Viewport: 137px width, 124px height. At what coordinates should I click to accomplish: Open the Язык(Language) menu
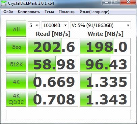click(94, 12)
